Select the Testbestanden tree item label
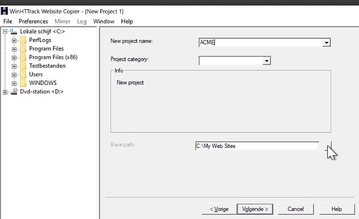Viewport: 359px width, 219px height. [47, 66]
